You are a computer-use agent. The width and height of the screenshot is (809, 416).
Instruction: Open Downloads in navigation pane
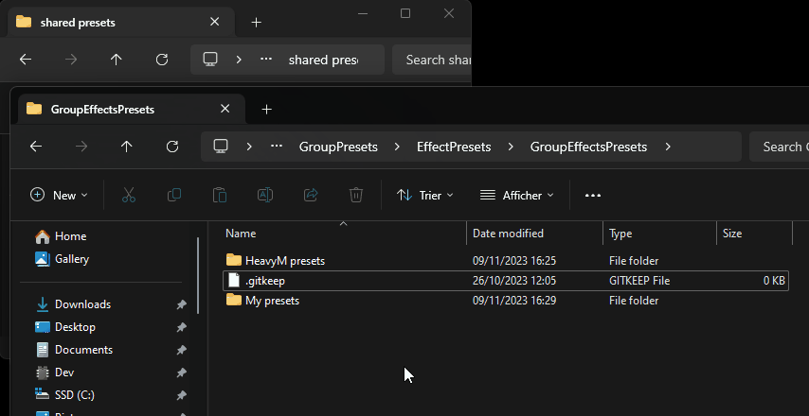point(73,304)
